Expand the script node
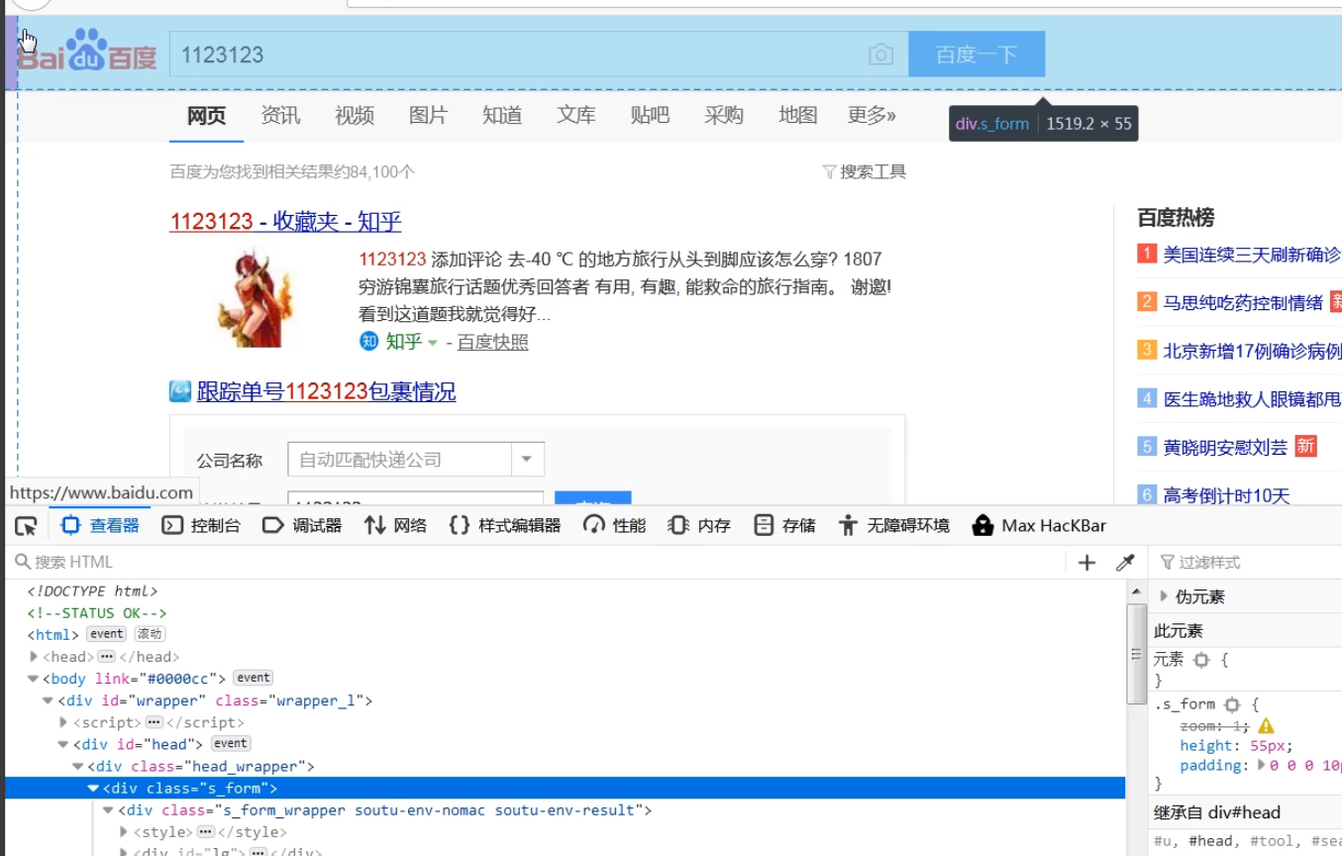Image resolution: width=1342 pixels, height=856 pixels. pos(64,722)
